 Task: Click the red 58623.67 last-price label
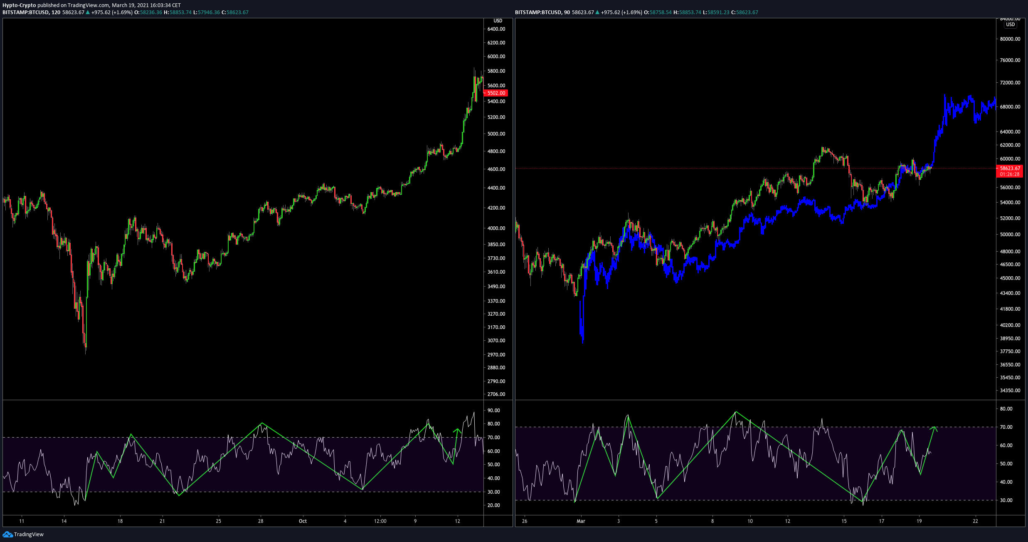pyautogui.click(x=1010, y=168)
